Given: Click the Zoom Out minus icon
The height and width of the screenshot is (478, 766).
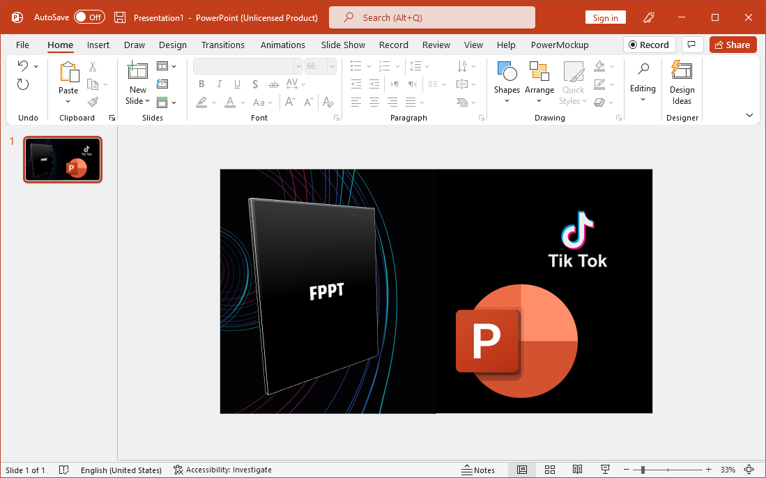Looking at the screenshot, I should point(627,470).
